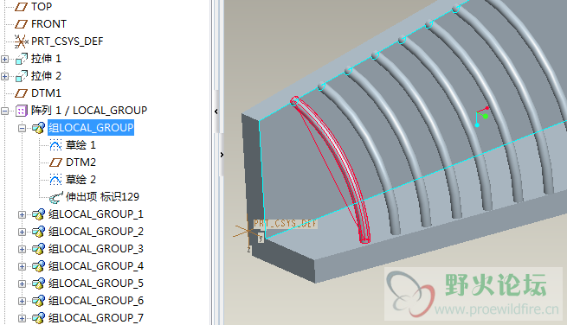Click the 伸出项 标识129 sweep icon
Viewport: 567px width, 325px height.
[55, 197]
